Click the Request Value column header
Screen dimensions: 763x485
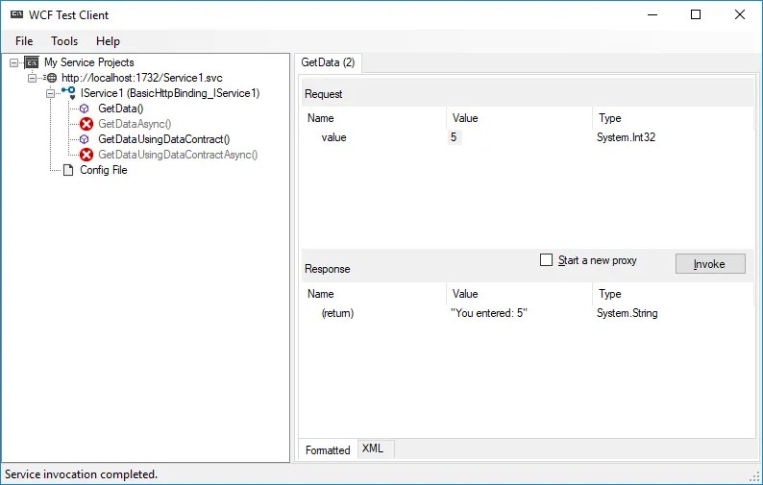click(x=519, y=118)
